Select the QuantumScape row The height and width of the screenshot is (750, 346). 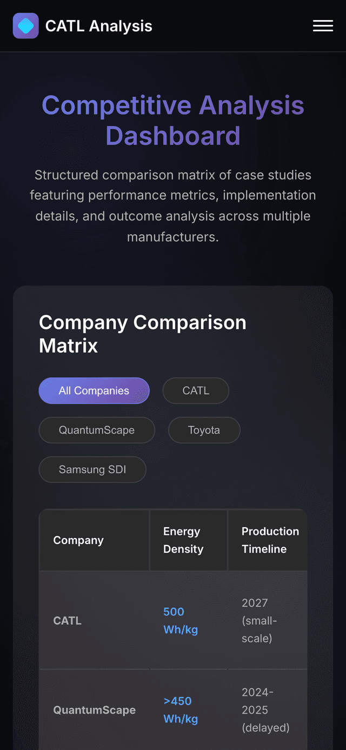94,710
